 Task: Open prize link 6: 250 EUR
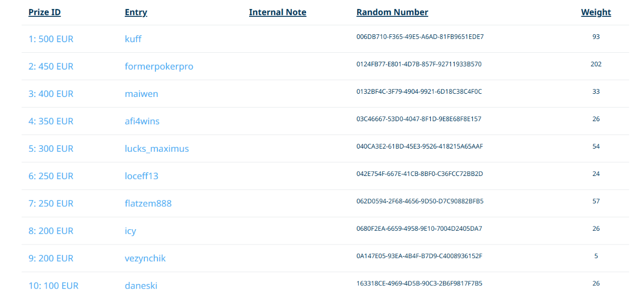[x=51, y=176]
